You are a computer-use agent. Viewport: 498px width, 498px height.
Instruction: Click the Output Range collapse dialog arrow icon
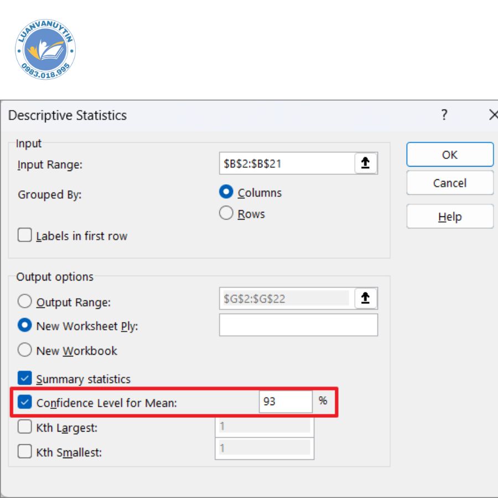coord(365,298)
